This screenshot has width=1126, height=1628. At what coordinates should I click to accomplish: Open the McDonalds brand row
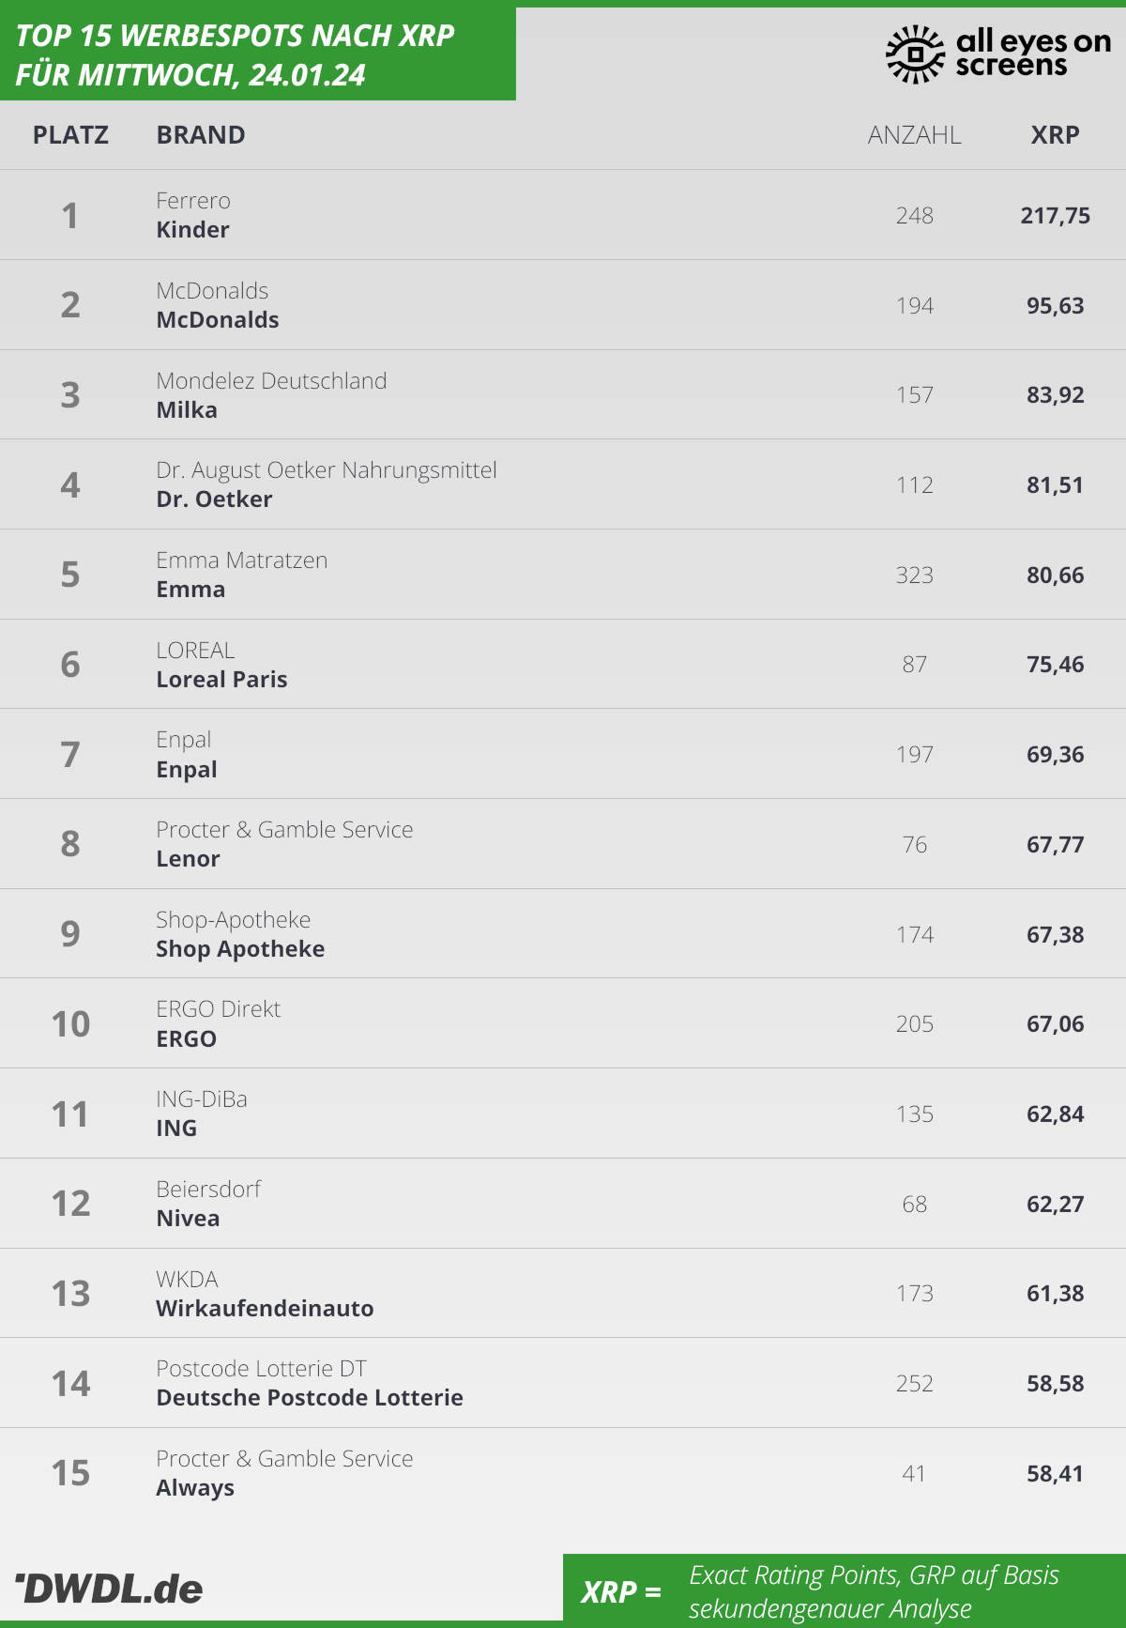(x=218, y=320)
